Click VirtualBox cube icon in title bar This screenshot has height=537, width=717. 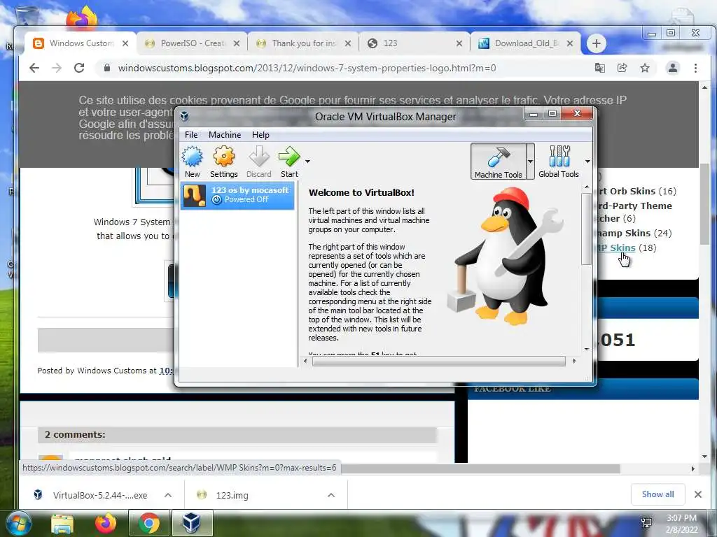tap(184, 116)
